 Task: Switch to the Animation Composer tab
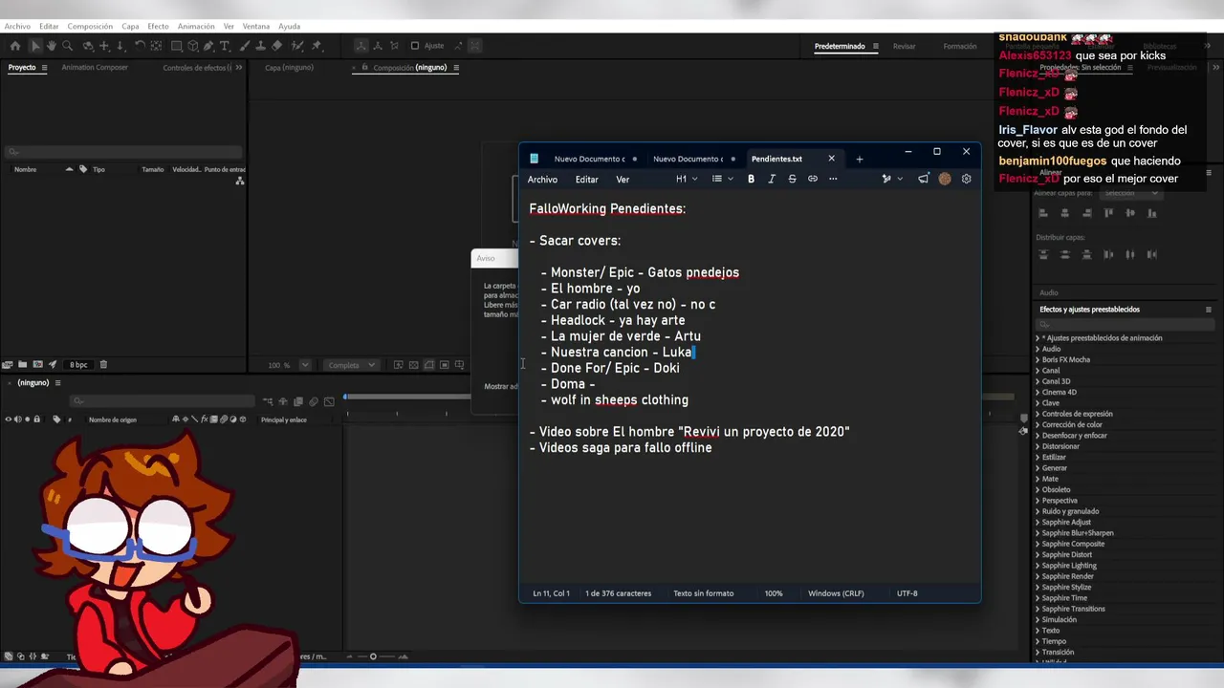95,68
